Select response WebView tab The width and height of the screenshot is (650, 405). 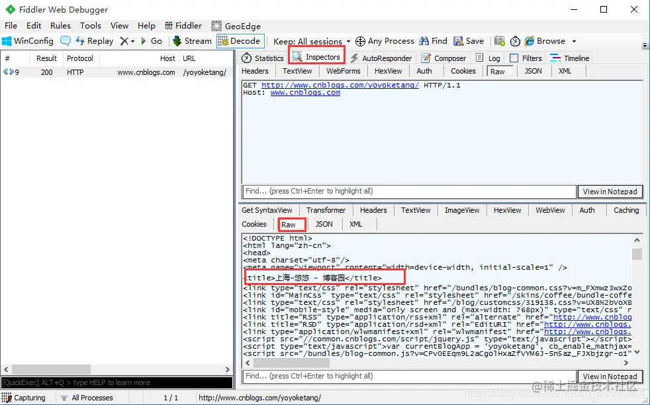click(x=550, y=210)
